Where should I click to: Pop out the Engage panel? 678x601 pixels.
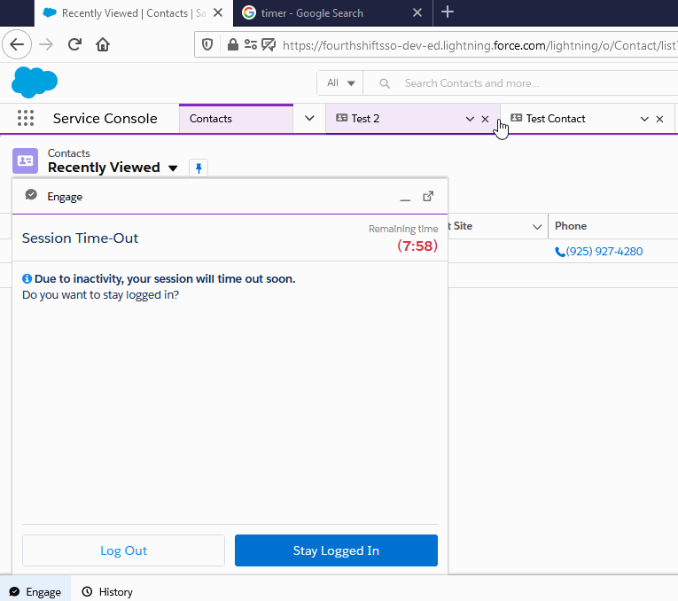[x=428, y=196]
